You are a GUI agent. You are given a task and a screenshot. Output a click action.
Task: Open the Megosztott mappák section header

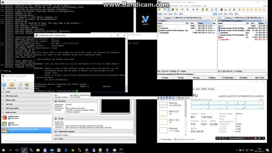click(66, 131)
